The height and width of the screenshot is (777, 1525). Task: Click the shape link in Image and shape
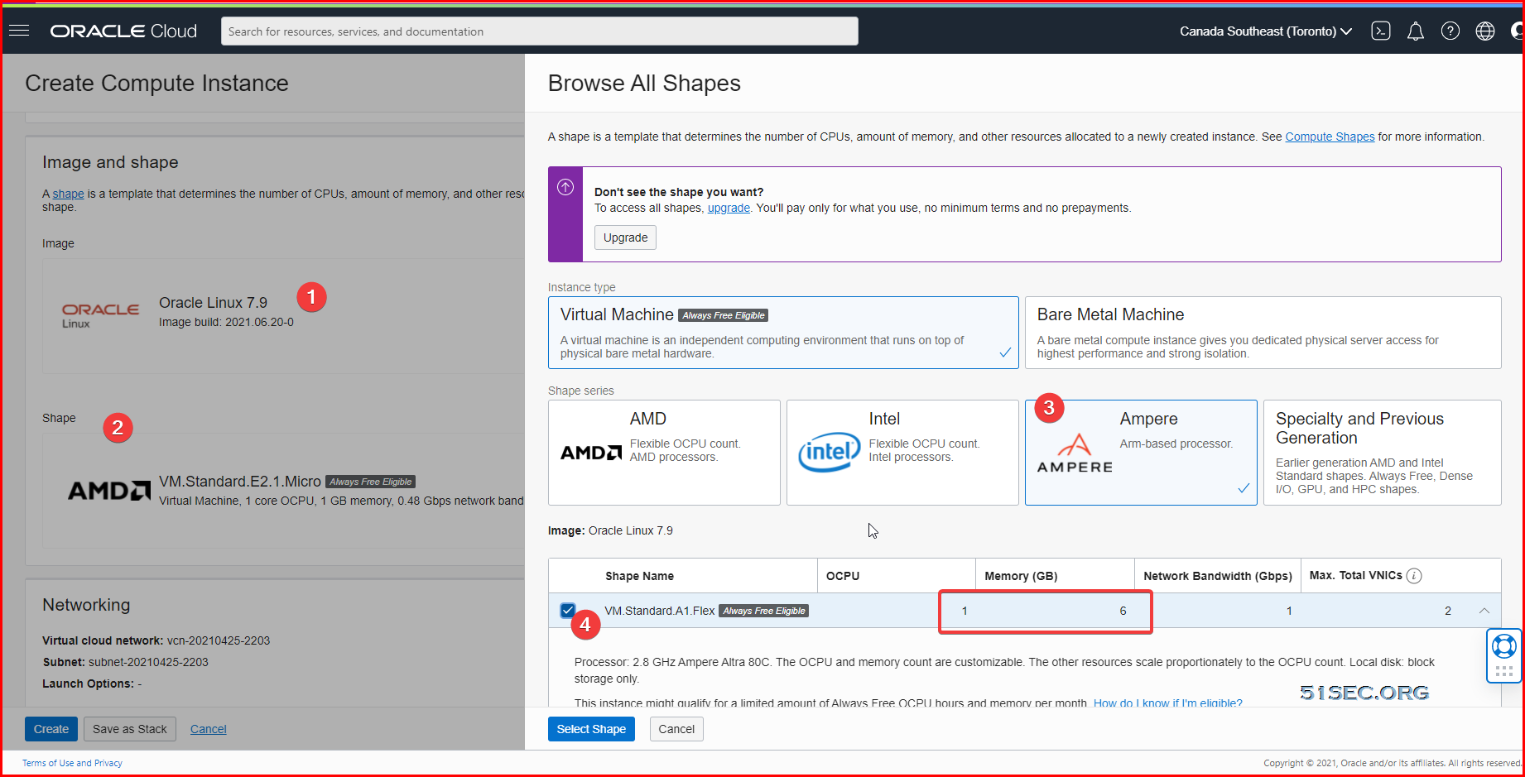click(68, 194)
